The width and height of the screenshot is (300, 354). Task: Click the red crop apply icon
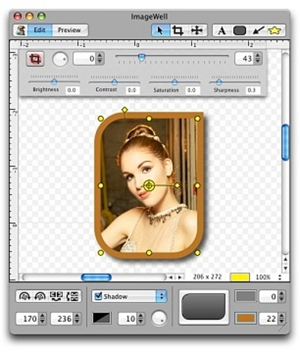pyautogui.click(x=35, y=59)
